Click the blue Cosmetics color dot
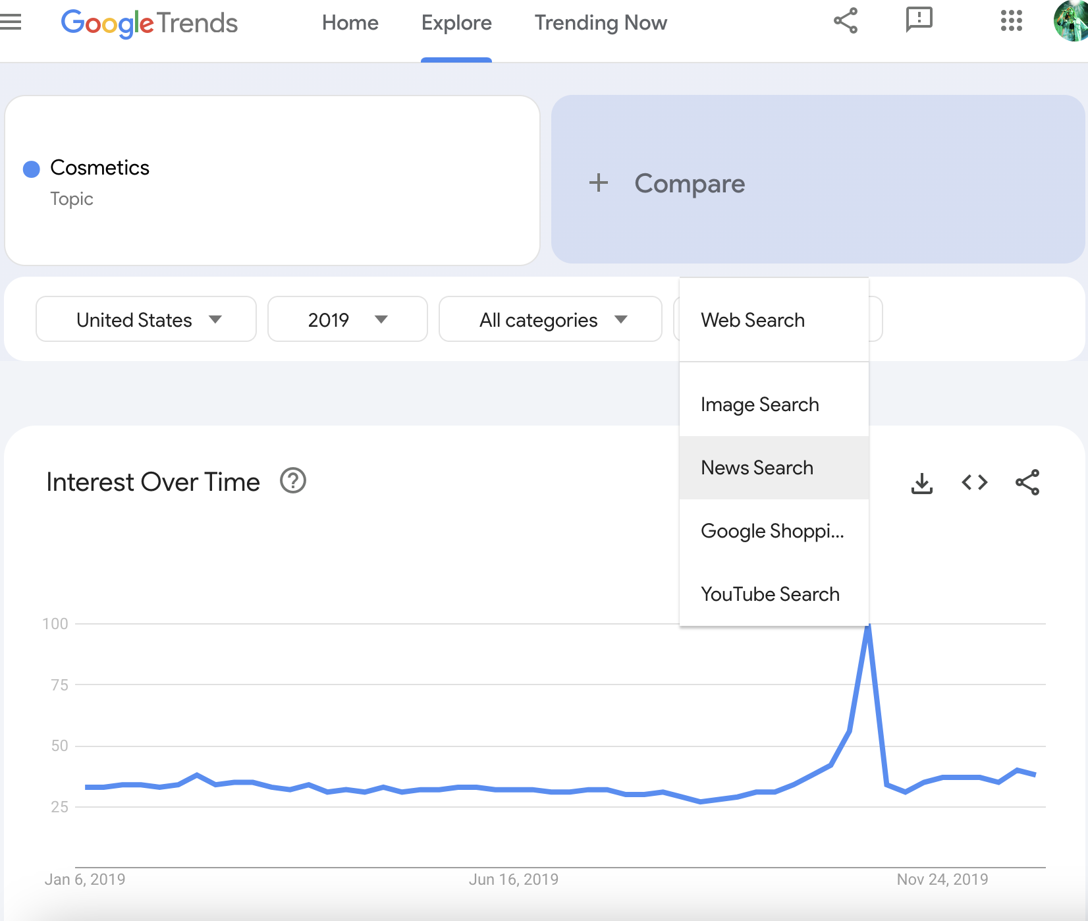 coord(32,169)
